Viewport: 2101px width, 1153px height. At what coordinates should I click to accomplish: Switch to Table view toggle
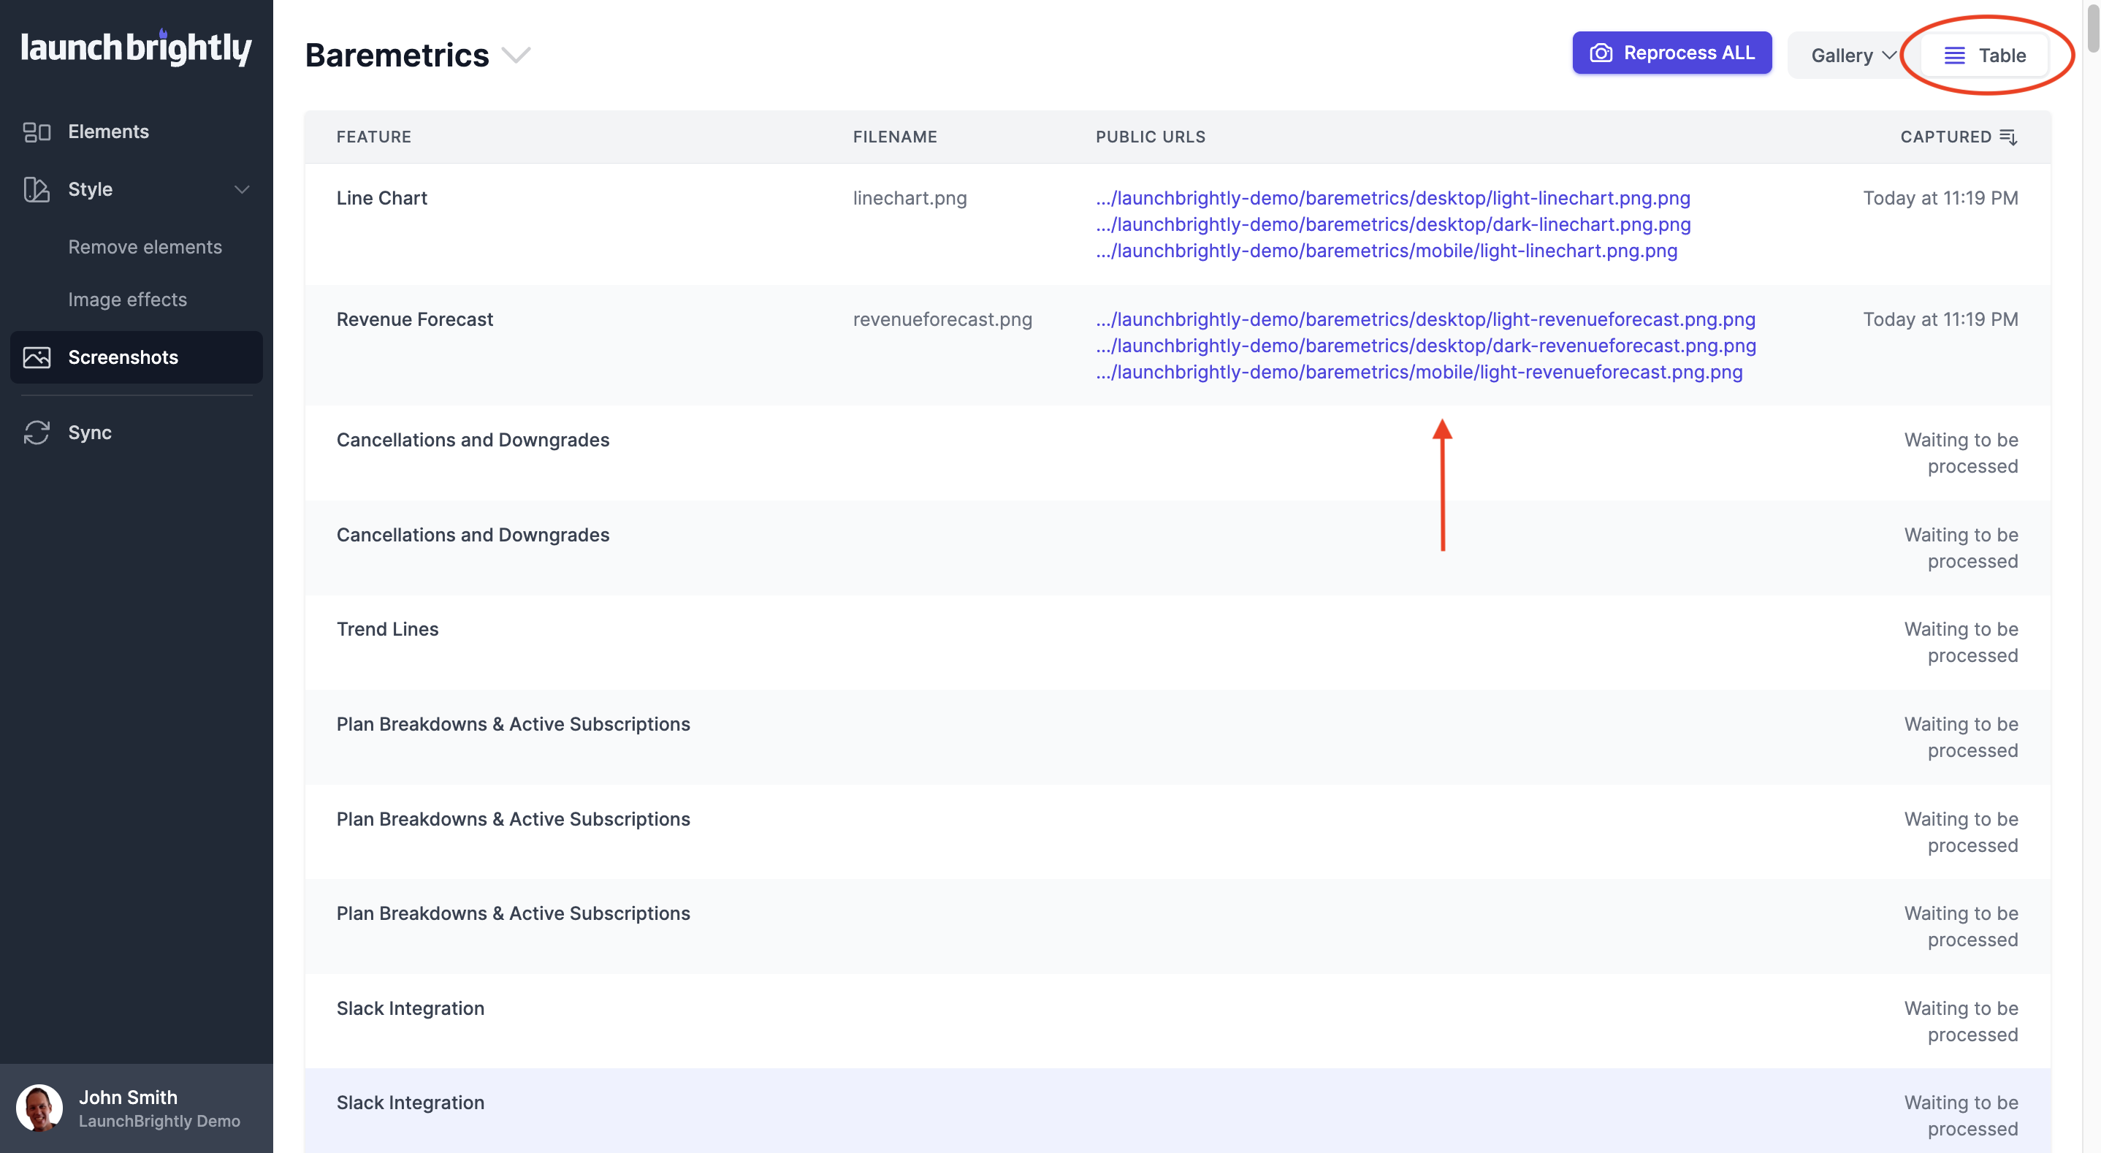pyautogui.click(x=1985, y=56)
